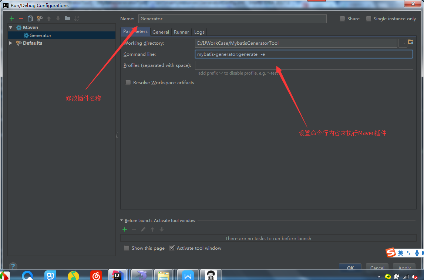Edit the Before launch task with the pencil
This screenshot has height=280, width=424.
pyautogui.click(x=143, y=229)
